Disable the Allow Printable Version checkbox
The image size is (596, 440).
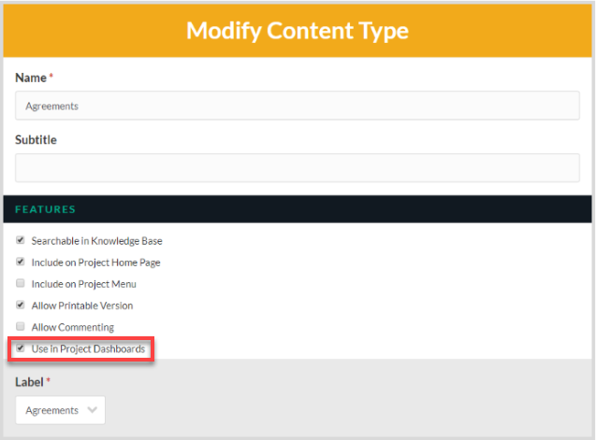(21, 305)
